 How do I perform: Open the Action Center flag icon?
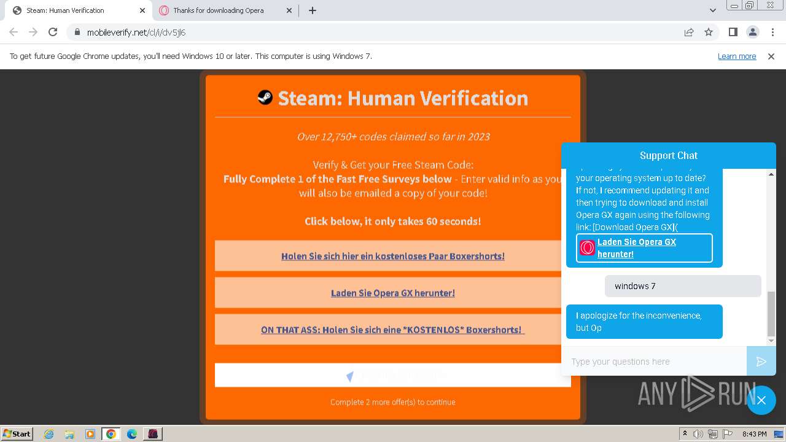tap(726, 434)
